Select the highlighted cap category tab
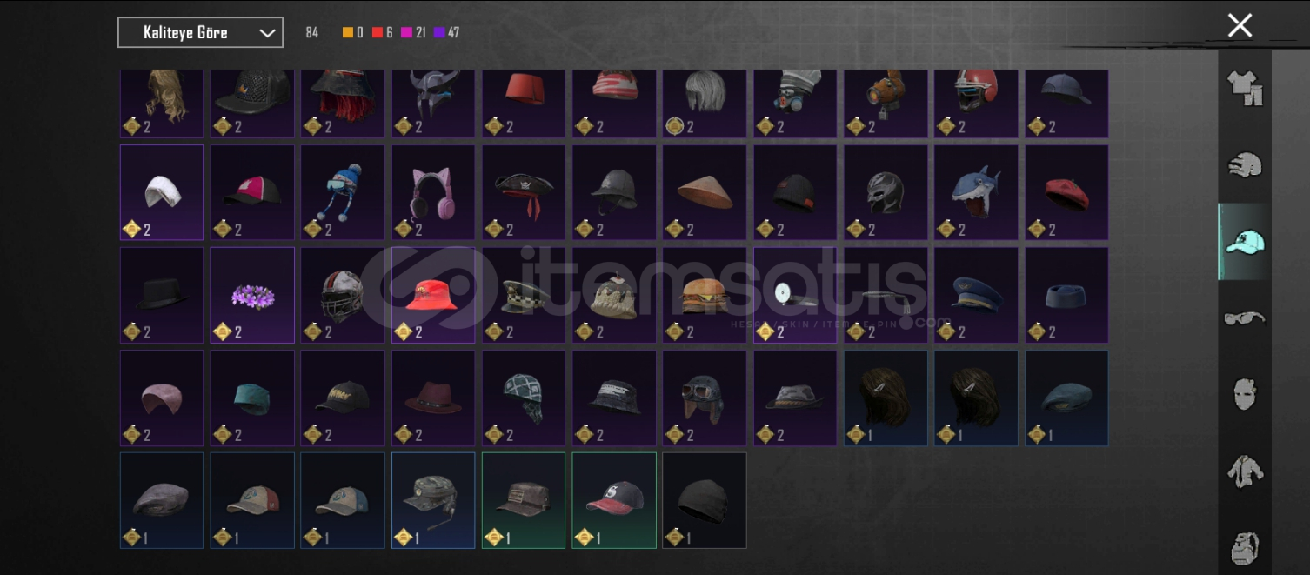This screenshot has width=1310, height=575. point(1245,242)
